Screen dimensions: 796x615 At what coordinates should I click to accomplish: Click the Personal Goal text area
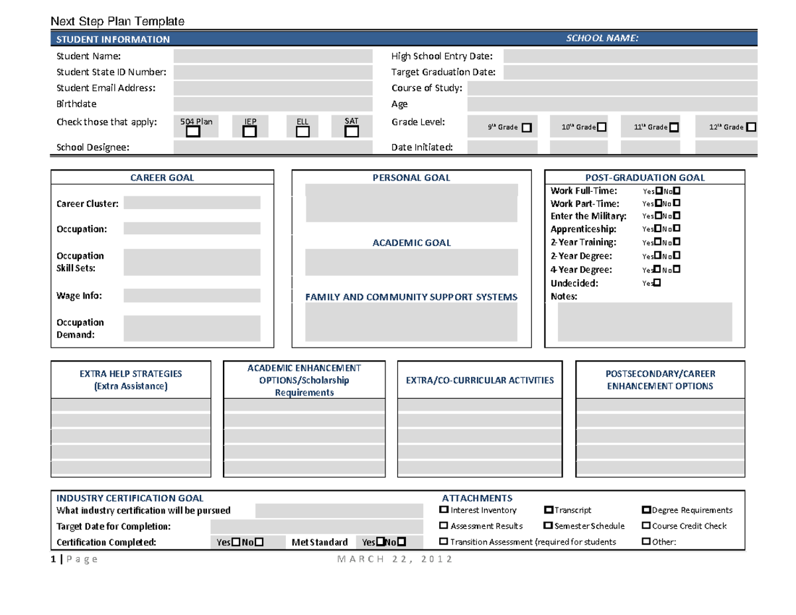tap(411, 203)
